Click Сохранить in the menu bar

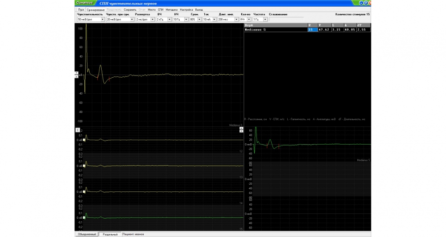130,9
